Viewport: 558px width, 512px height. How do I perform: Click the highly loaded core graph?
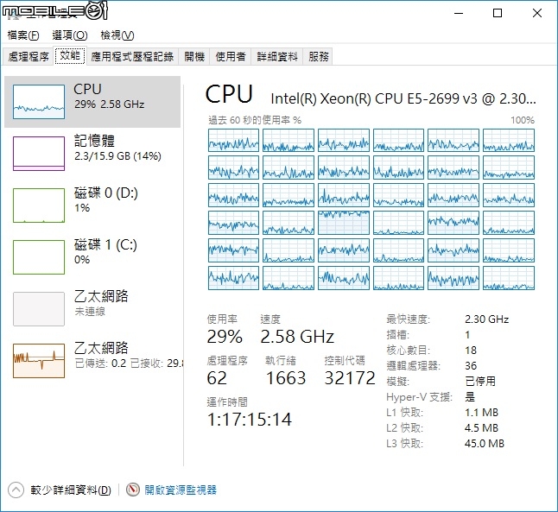pos(344,223)
